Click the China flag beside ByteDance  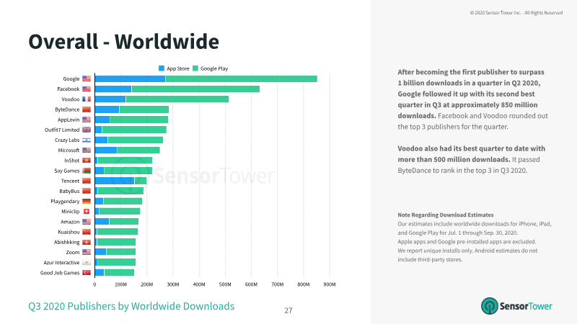[87, 109]
